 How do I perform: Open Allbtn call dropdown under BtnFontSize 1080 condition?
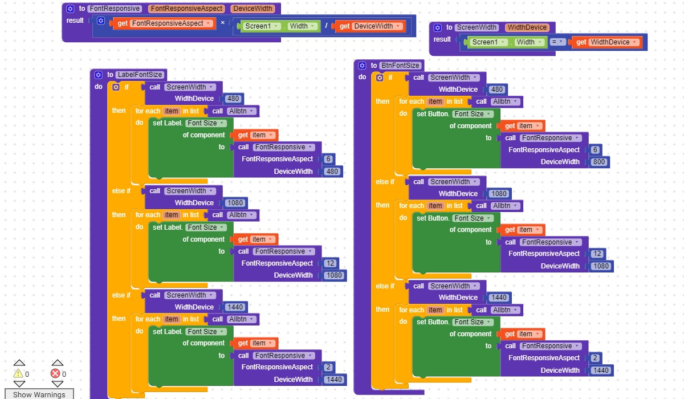(506, 206)
